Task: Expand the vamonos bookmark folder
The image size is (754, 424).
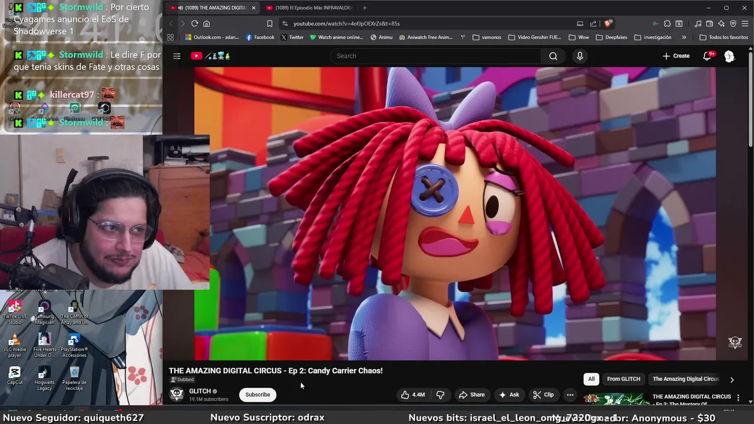Action: click(x=487, y=37)
